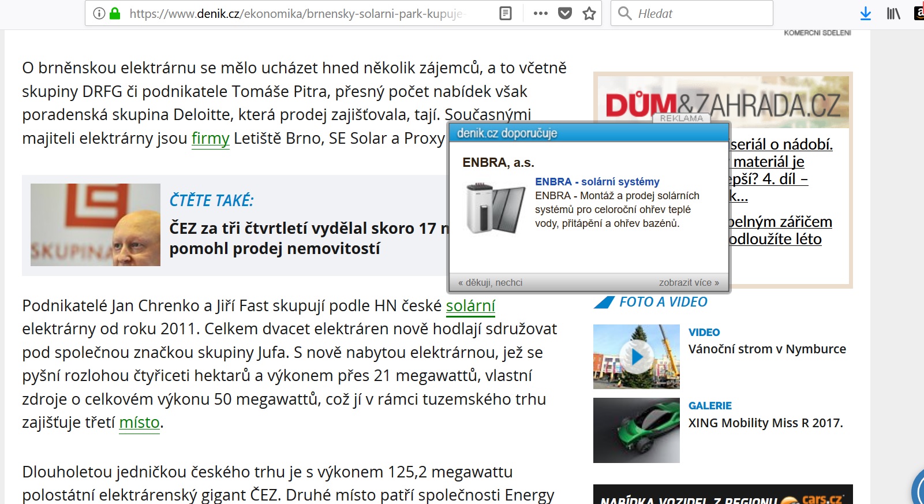924x504 pixels.
Task: Click the GALERIE label above XING item
Action: (710, 406)
